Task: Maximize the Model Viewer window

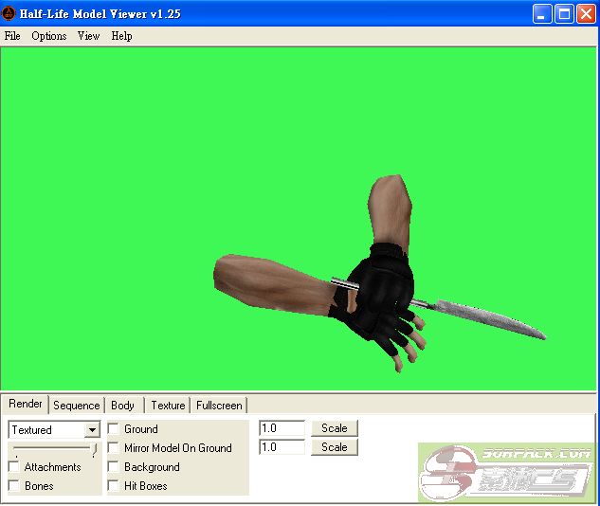Action: click(x=564, y=13)
